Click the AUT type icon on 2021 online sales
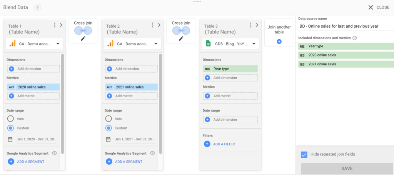The image size is (394, 175). click(x=109, y=87)
